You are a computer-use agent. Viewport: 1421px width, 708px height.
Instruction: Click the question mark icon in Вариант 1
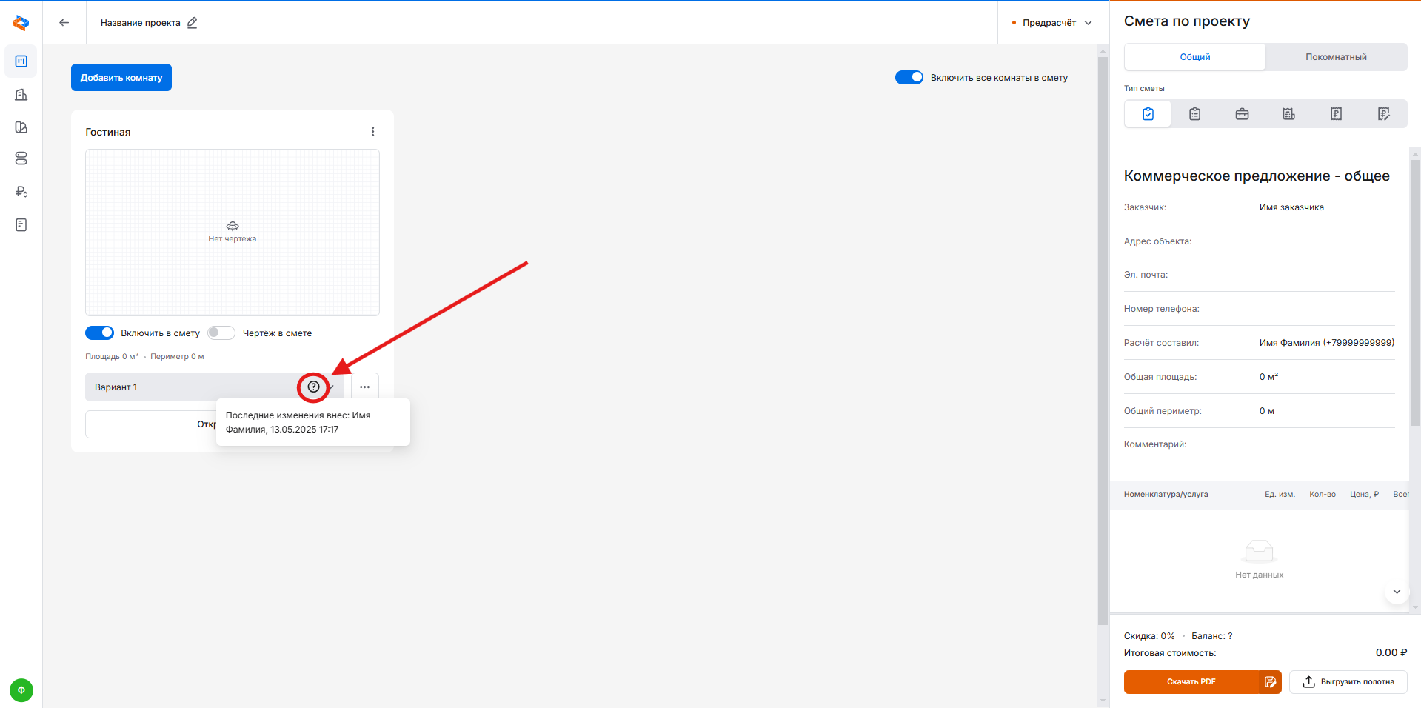coord(313,387)
